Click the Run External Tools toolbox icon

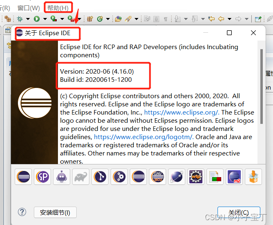pyautogui.click(x=71, y=19)
